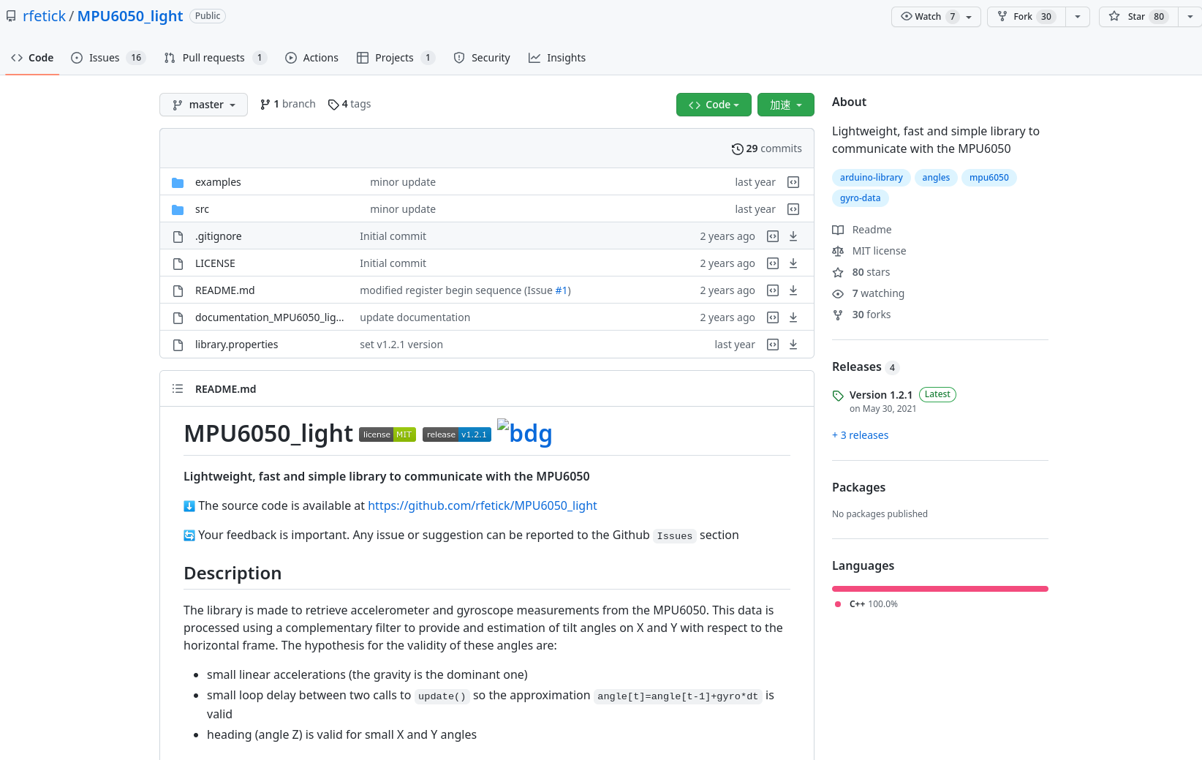Open the + 3 releases link
The width and height of the screenshot is (1202, 760).
860,435
